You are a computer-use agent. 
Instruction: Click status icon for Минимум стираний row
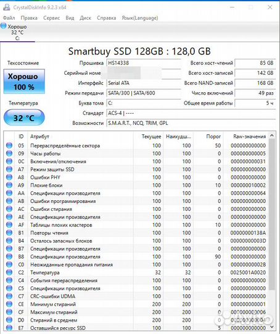tap(9, 304)
